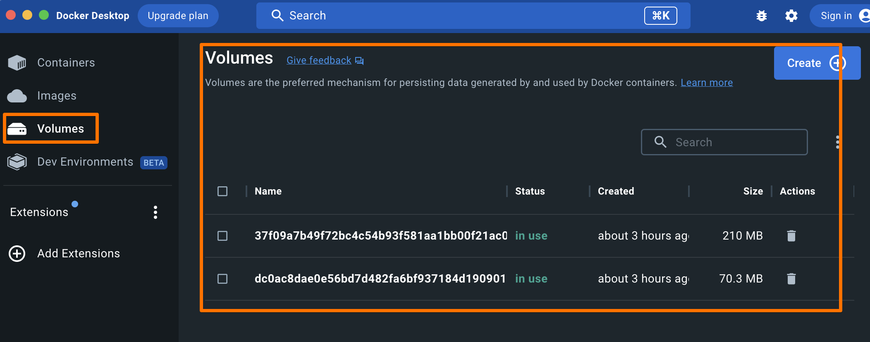Sort by the Created column header

tap(616, 191)
